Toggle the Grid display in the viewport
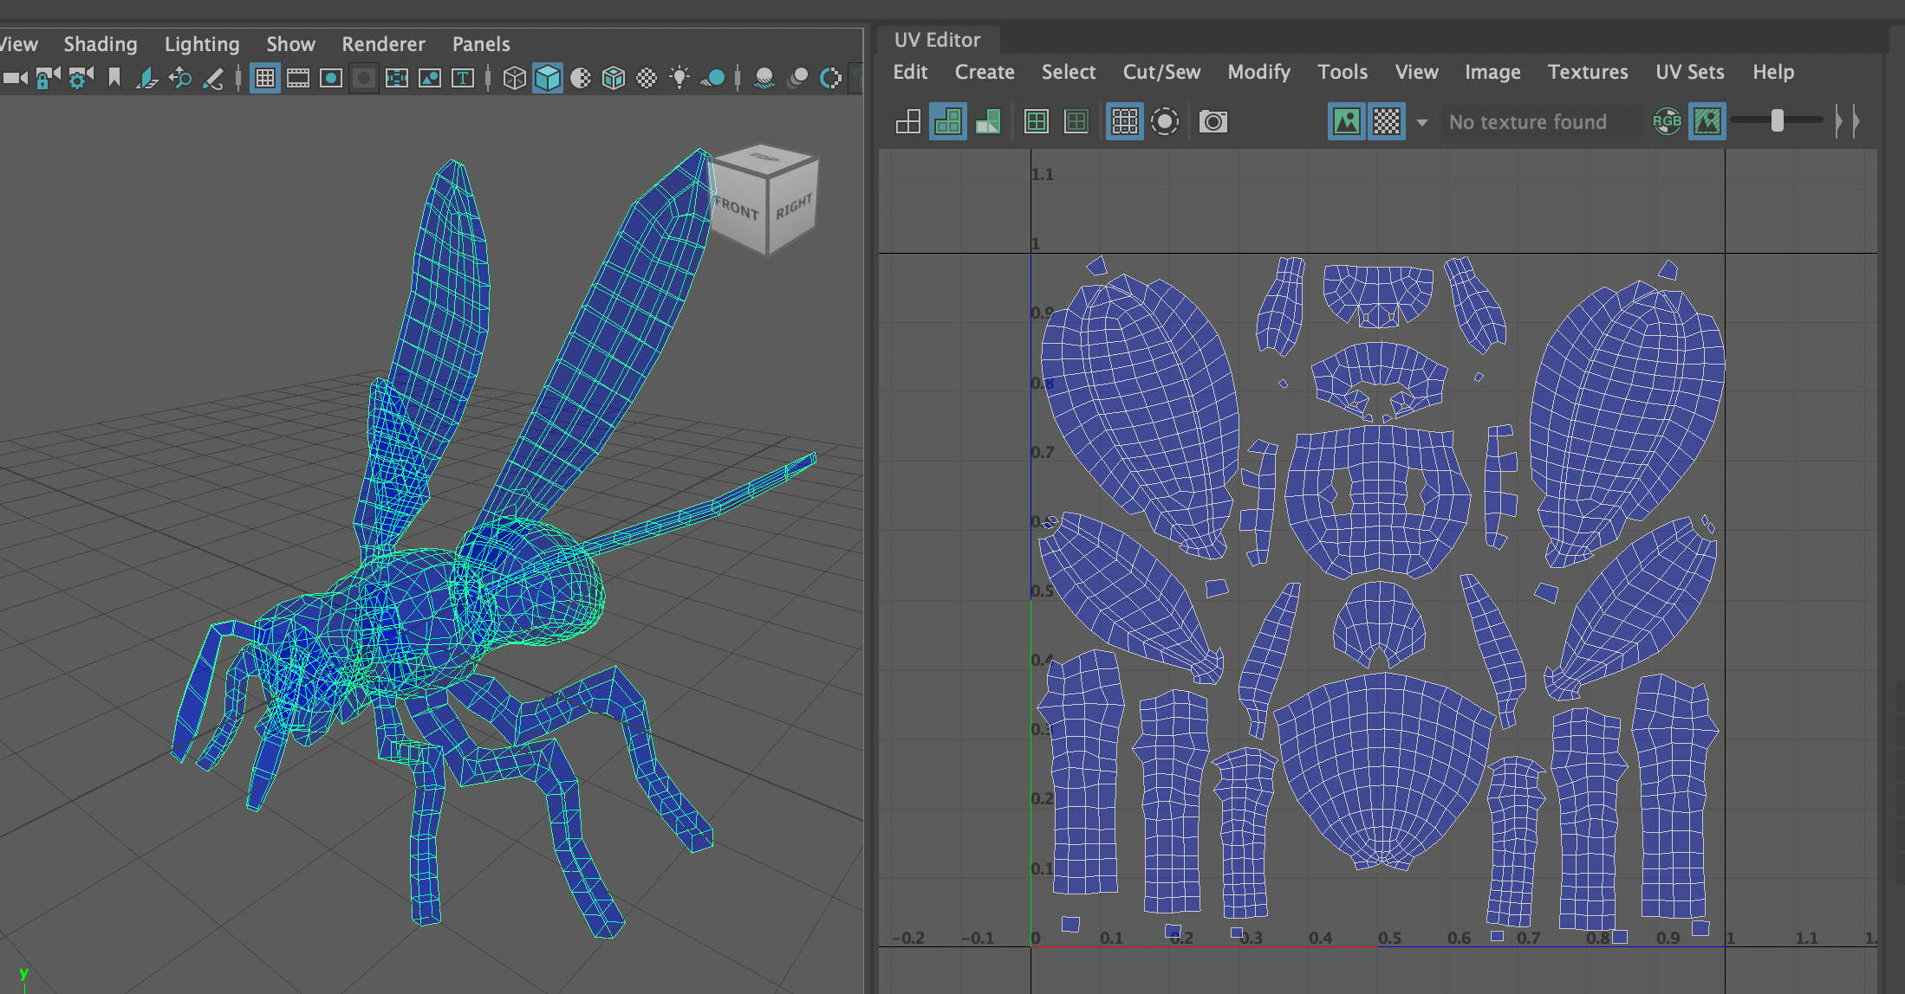The width and height of the screenshot is (1905, 994). tap(264, 77)
